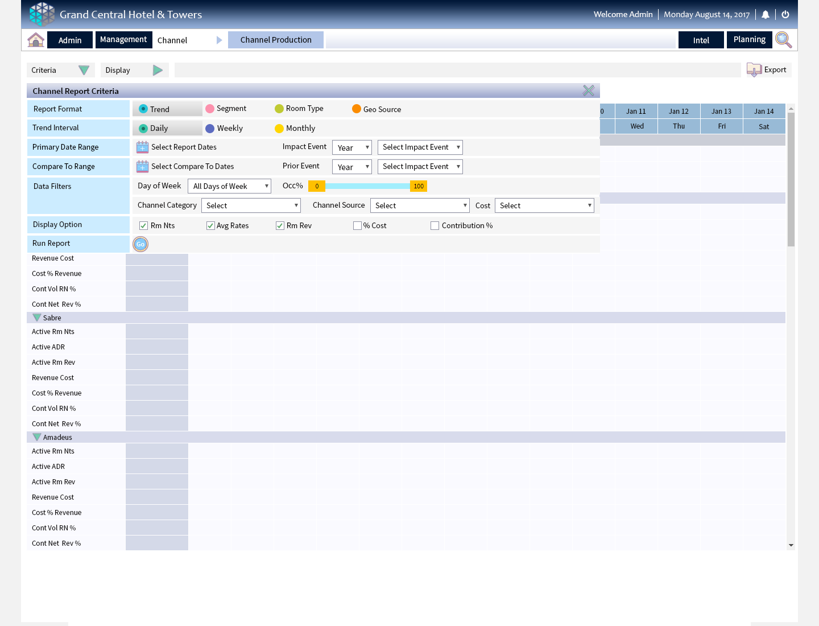Open the Channel Category dropdown

pos(251,205)
